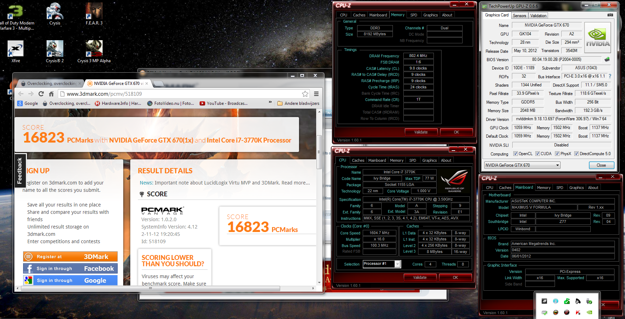Click OK in the CPU-Z timings window
Screen dimensions: 625x319
coord(456,132)
